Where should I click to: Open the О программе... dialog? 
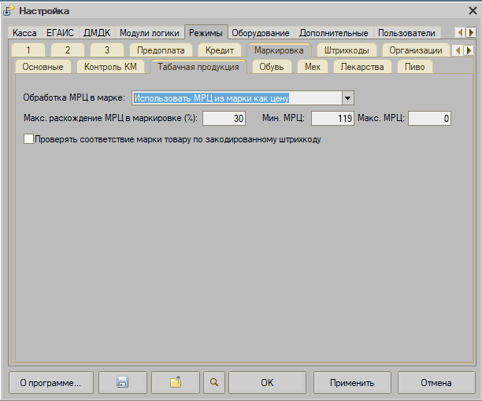click(50, 383)
